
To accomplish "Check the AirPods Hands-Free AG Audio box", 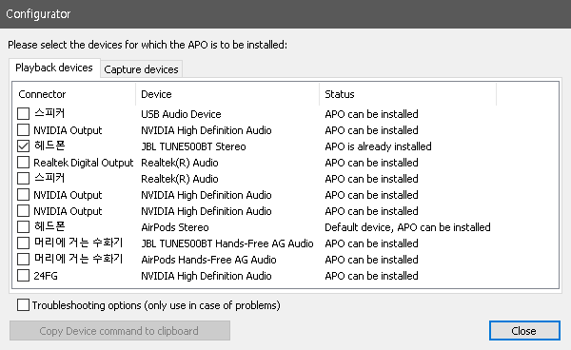I will click(x=23, y=260).
